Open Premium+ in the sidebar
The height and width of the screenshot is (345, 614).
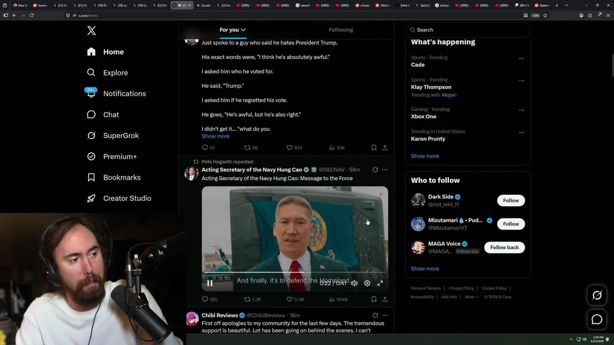(112, 157)
